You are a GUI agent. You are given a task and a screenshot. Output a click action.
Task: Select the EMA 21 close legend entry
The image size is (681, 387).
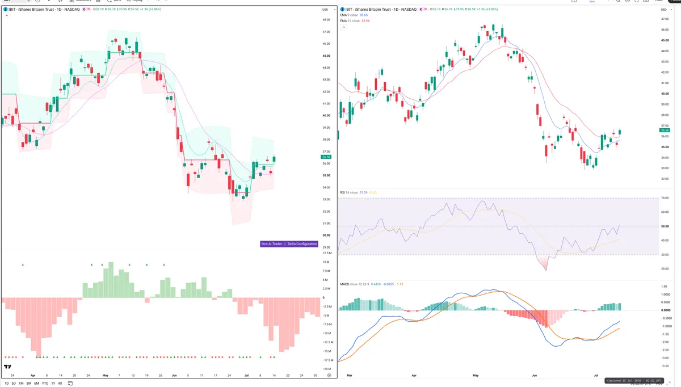[x=355, y=21]
